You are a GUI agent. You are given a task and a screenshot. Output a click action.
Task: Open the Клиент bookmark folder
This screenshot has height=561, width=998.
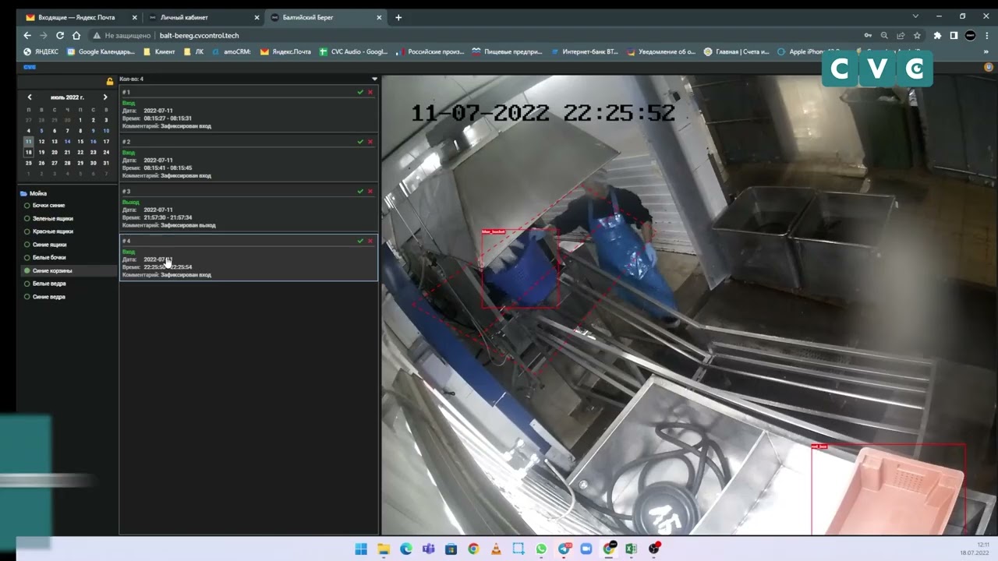tap(160, 52)
